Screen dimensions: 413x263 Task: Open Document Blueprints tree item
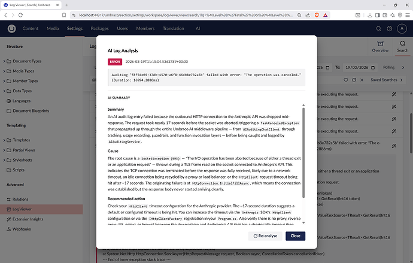point(31,111)
